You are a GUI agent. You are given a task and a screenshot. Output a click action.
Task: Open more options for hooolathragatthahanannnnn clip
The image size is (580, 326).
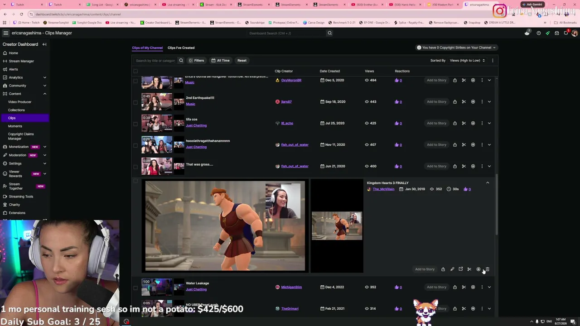click(x=482, y=144)
